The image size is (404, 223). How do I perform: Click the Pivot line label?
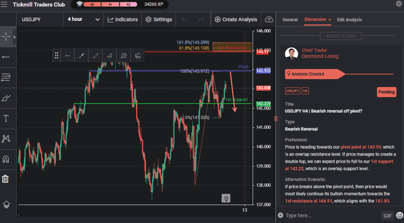(x=243, y=67)
